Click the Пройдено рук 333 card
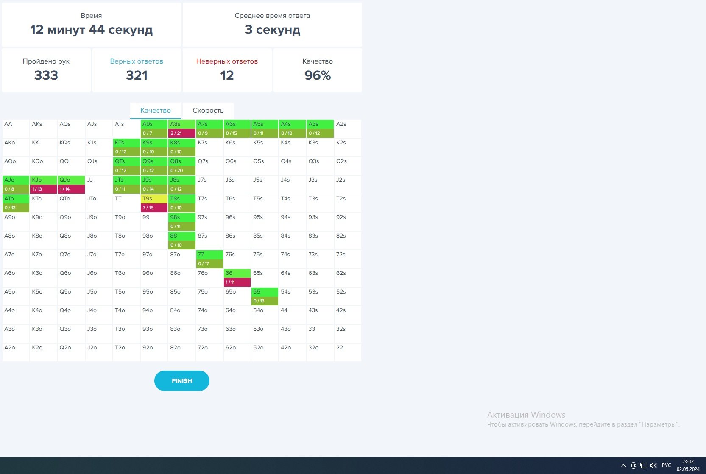This screenshot has height=474, width=706. 46,70
